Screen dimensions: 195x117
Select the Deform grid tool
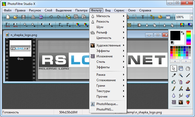[x=174, y=102]
